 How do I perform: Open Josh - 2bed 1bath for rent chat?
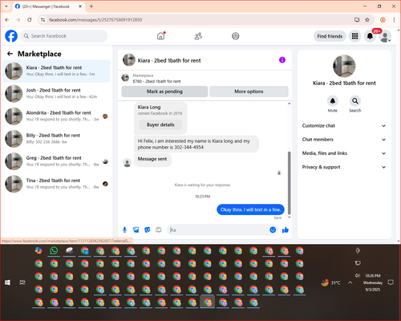coord(56,93)
